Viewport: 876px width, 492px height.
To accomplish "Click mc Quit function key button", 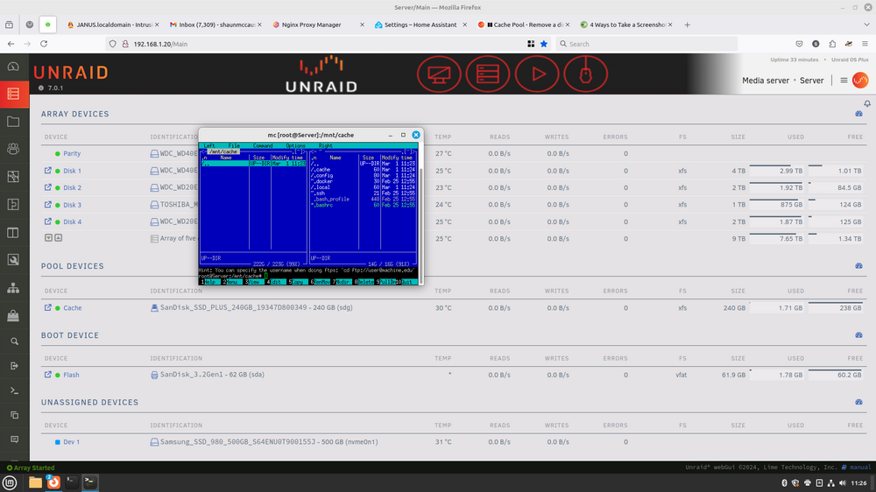I will tap(407, 282).
